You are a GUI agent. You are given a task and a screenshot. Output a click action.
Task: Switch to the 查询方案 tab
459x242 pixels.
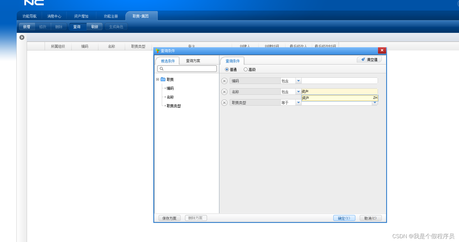point(193,61)
